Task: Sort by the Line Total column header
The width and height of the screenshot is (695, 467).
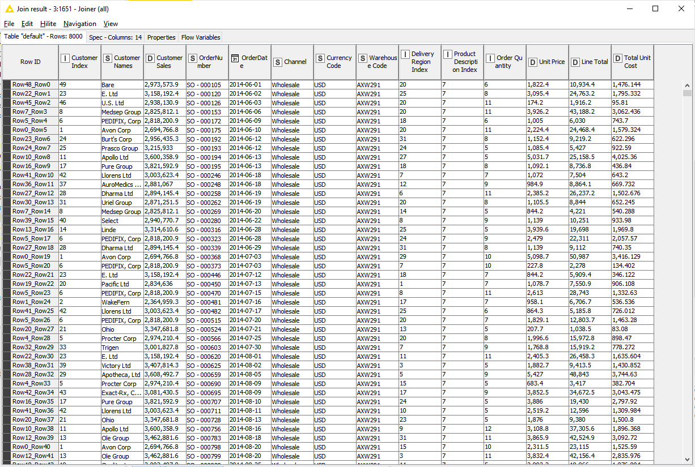Action: tap(594, 62)
